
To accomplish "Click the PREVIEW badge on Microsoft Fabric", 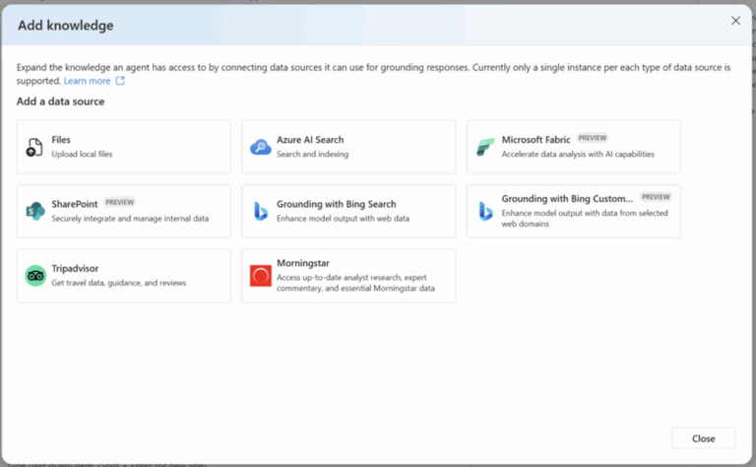I will (592, 138).
